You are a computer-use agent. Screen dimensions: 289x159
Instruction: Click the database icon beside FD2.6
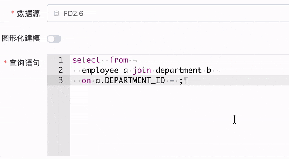point(56,14)
